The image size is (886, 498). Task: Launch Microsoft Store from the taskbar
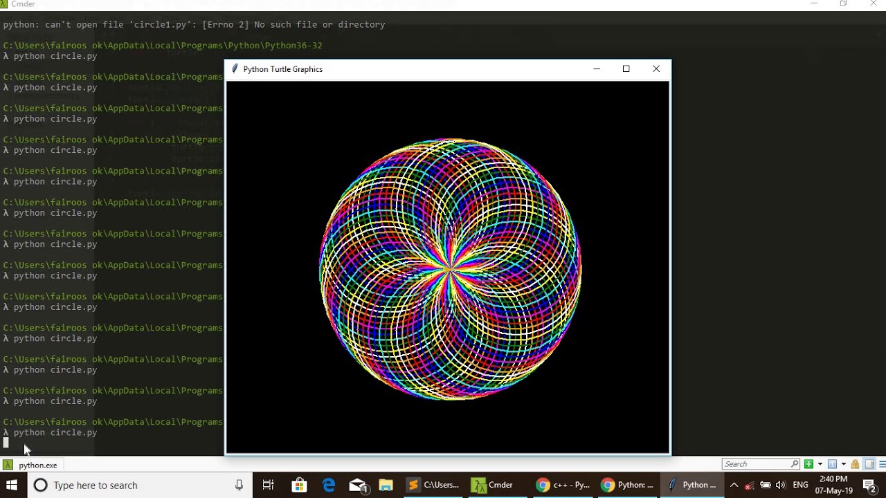pos(299,485)
